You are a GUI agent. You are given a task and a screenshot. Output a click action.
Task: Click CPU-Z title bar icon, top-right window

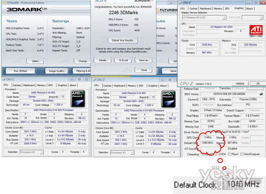(x=180, y=3)
